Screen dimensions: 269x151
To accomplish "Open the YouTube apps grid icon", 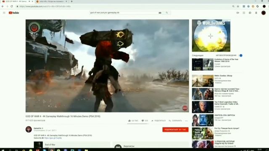I will 244,13.
